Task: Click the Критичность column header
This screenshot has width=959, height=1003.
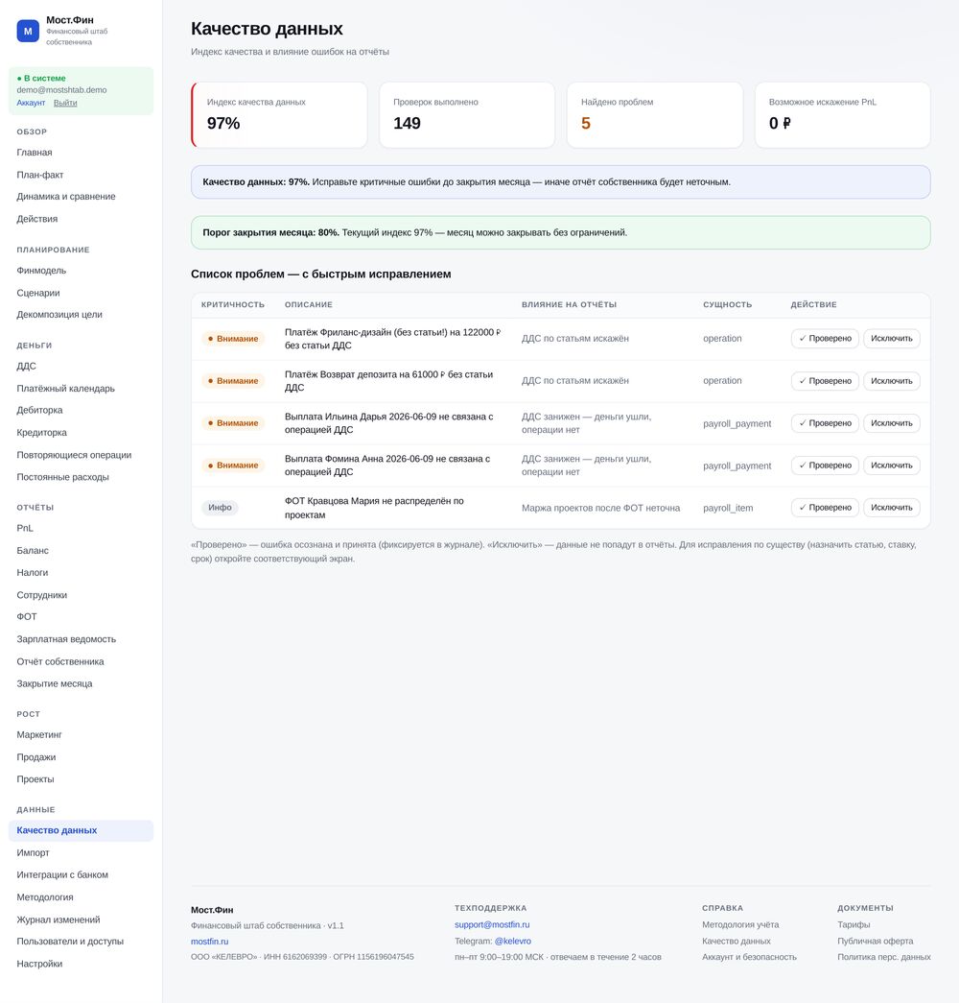Action: [233, 304]
